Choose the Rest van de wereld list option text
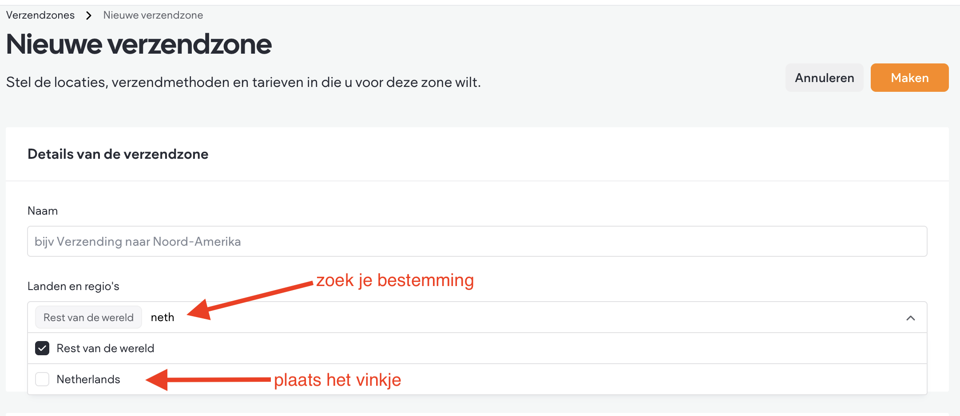 point(105,348)
